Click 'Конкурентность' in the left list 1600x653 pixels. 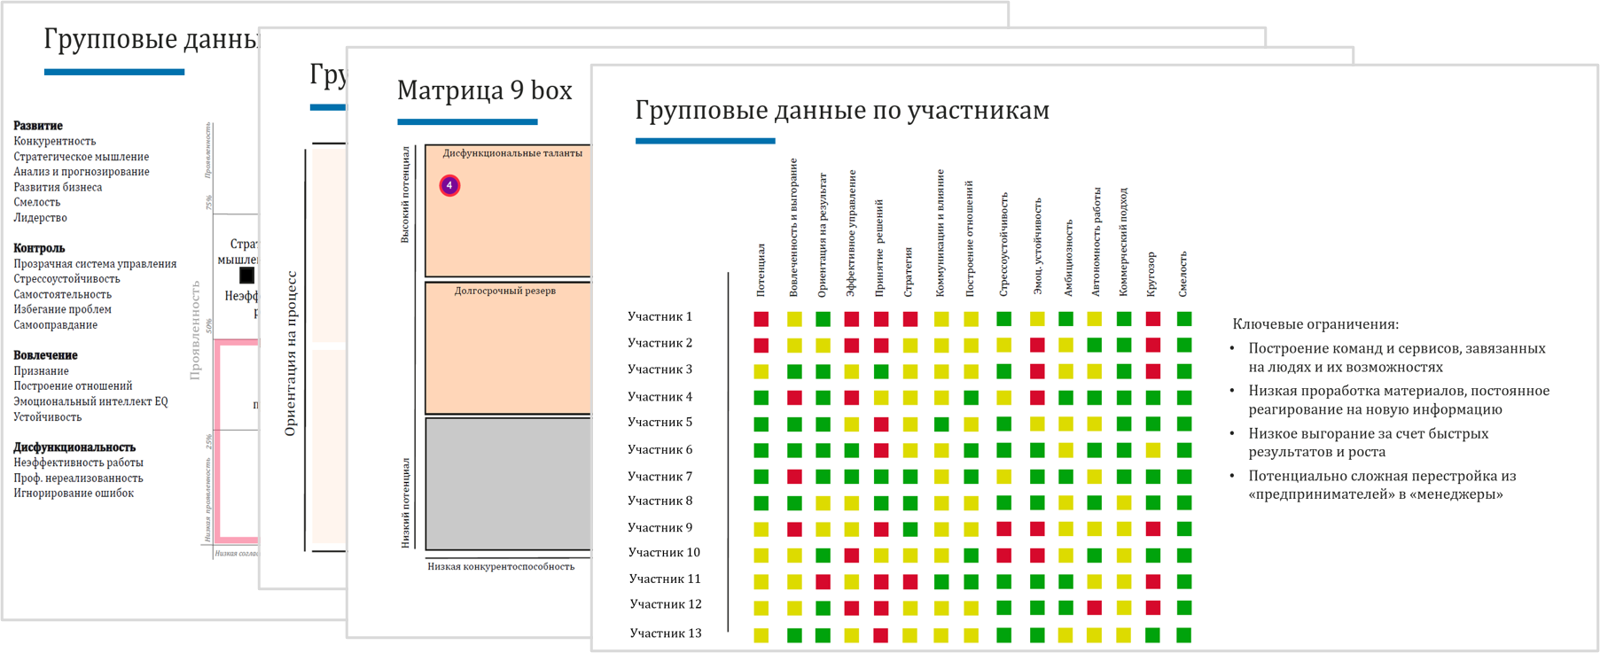(x=55, y=141)
